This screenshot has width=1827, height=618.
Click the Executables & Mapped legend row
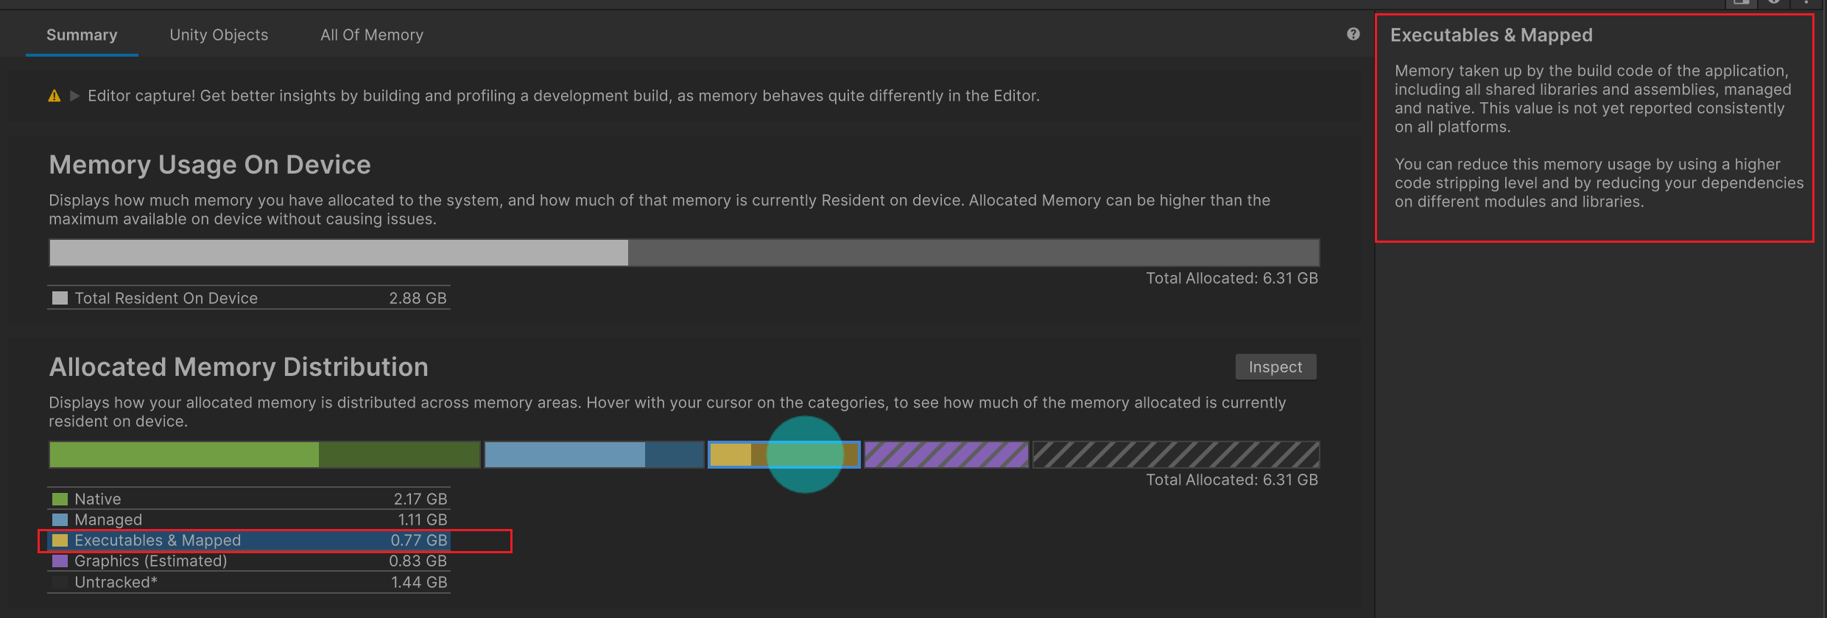249,540
